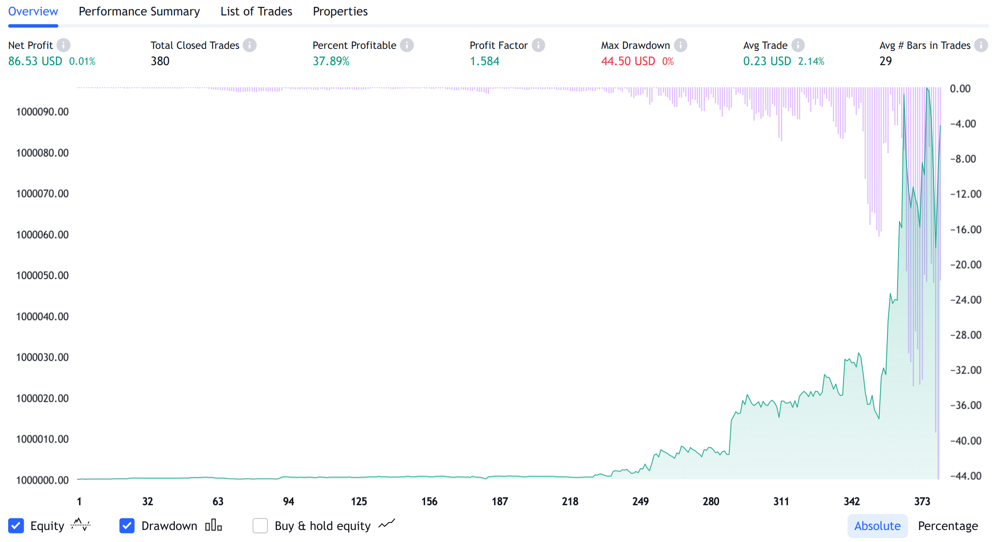Click the Net Profit info icon
The width and height of the screenshot is (999, 542).
click(x=64, y=45)
